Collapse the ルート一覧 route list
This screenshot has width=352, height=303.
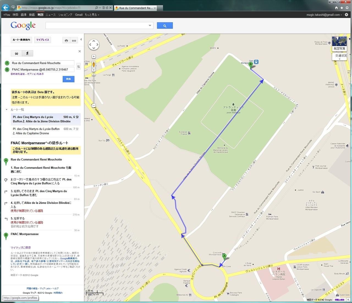(x=7, y=110)
